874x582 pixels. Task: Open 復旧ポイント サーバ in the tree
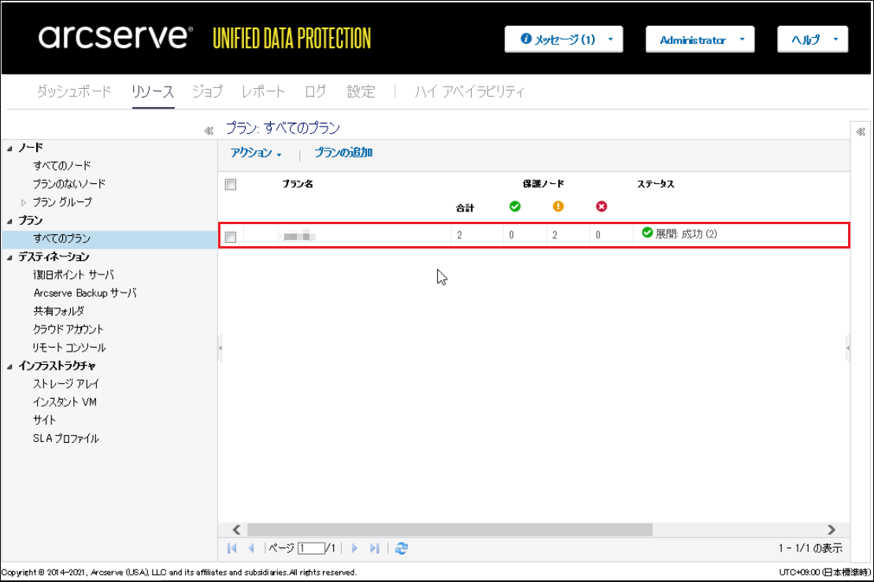point(73,274)
